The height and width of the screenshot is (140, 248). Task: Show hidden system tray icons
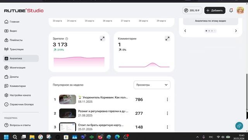click(x=197, y=137)
